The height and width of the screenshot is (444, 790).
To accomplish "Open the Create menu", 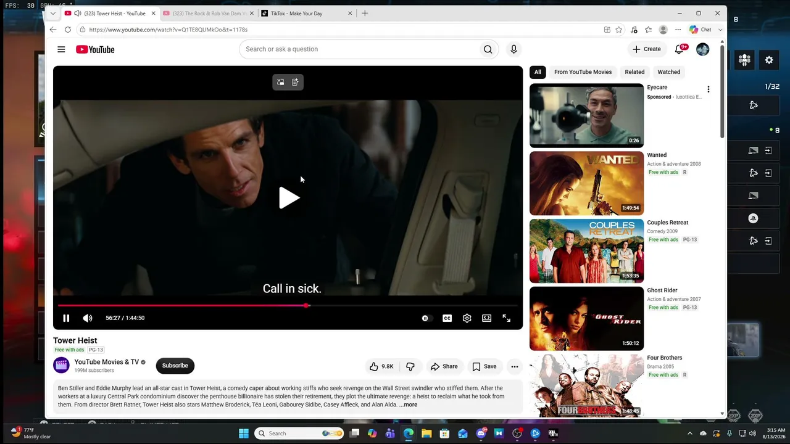I will [646, 49].
